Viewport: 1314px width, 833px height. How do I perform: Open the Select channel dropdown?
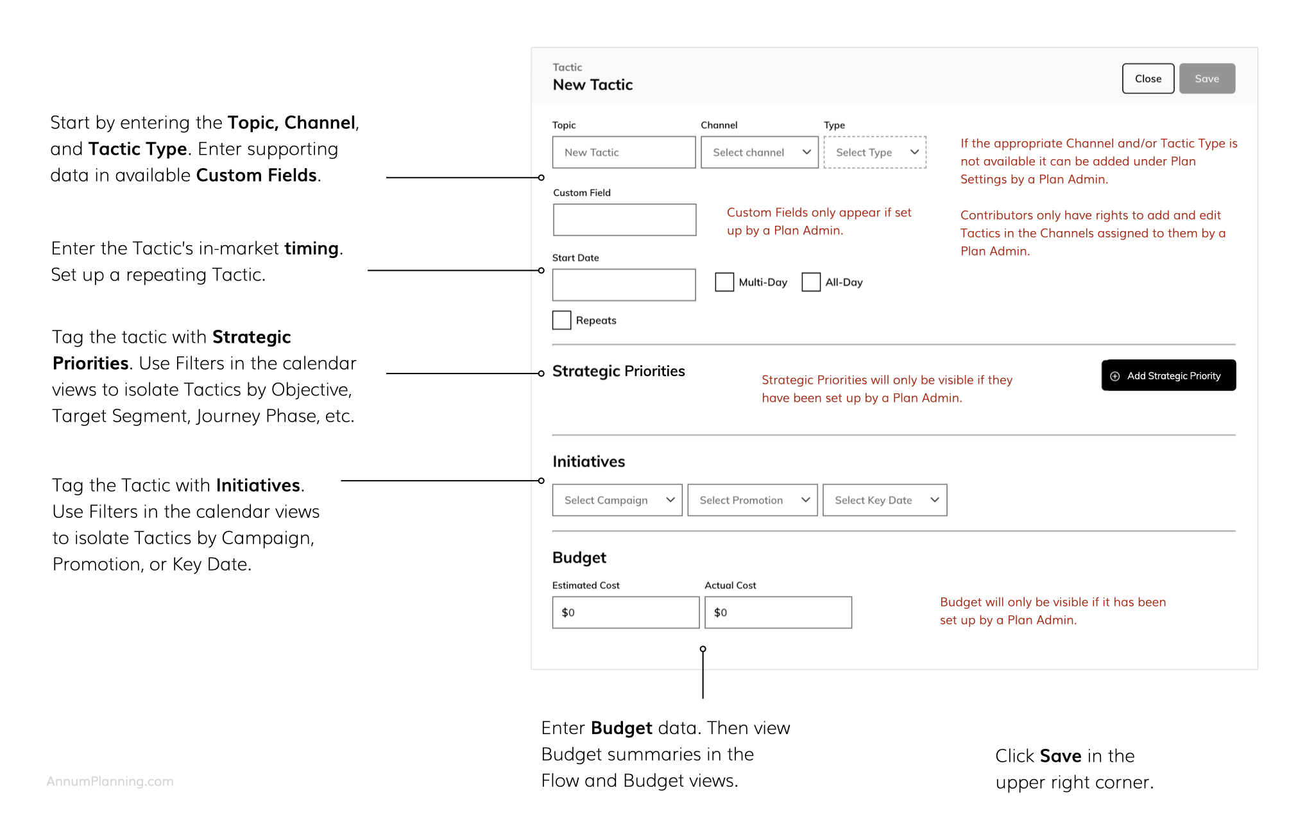pos(760,152)
